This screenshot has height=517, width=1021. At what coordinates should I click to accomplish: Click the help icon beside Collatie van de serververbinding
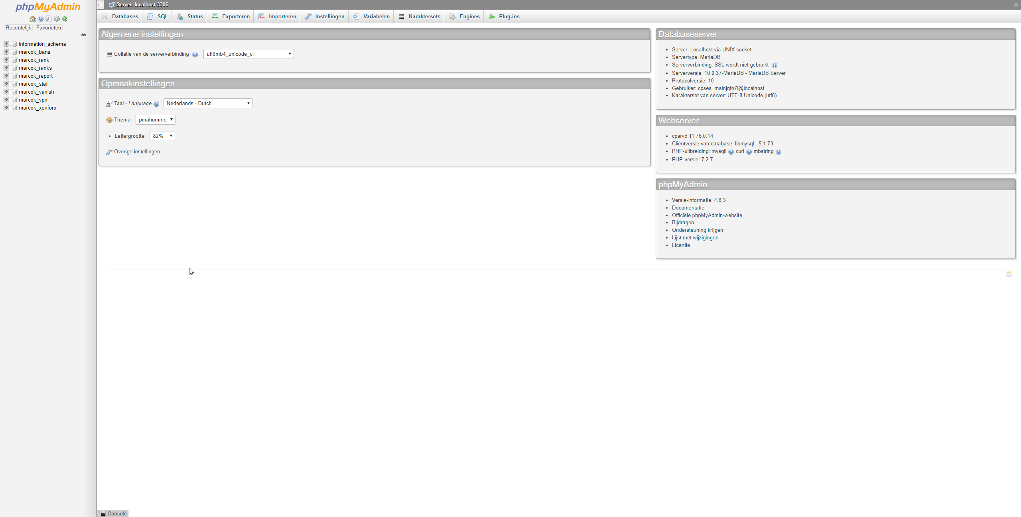click(x=195, y=55)
